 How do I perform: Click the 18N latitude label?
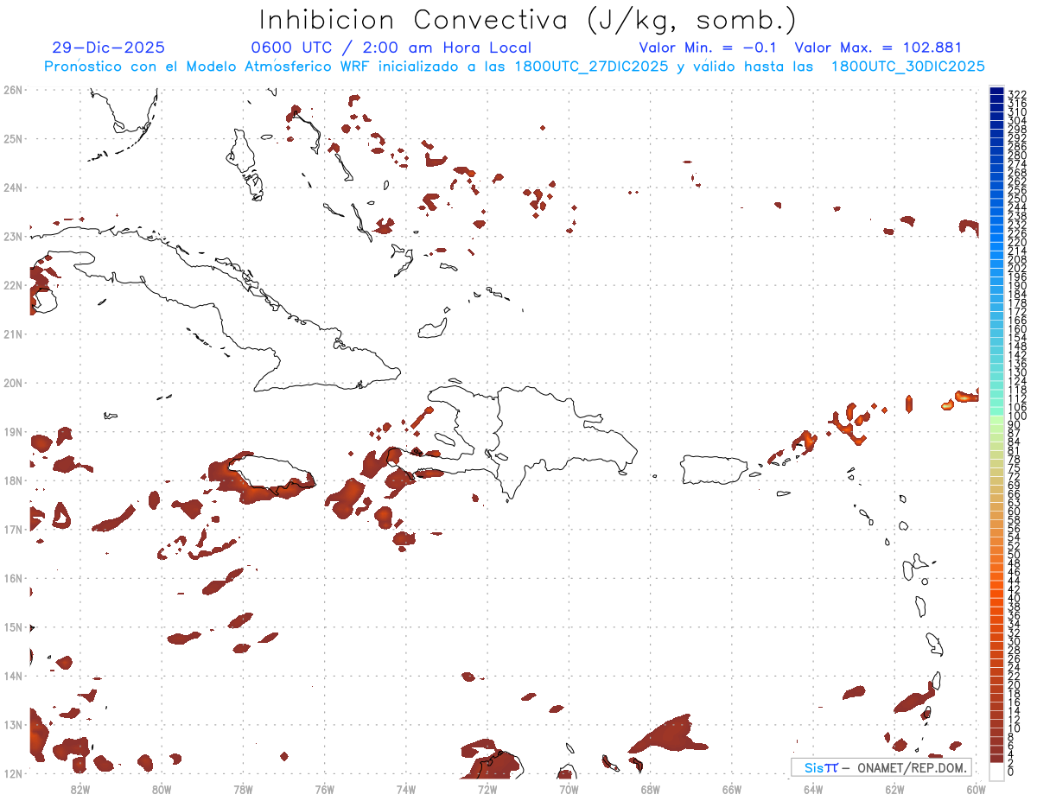pos(13,480)
